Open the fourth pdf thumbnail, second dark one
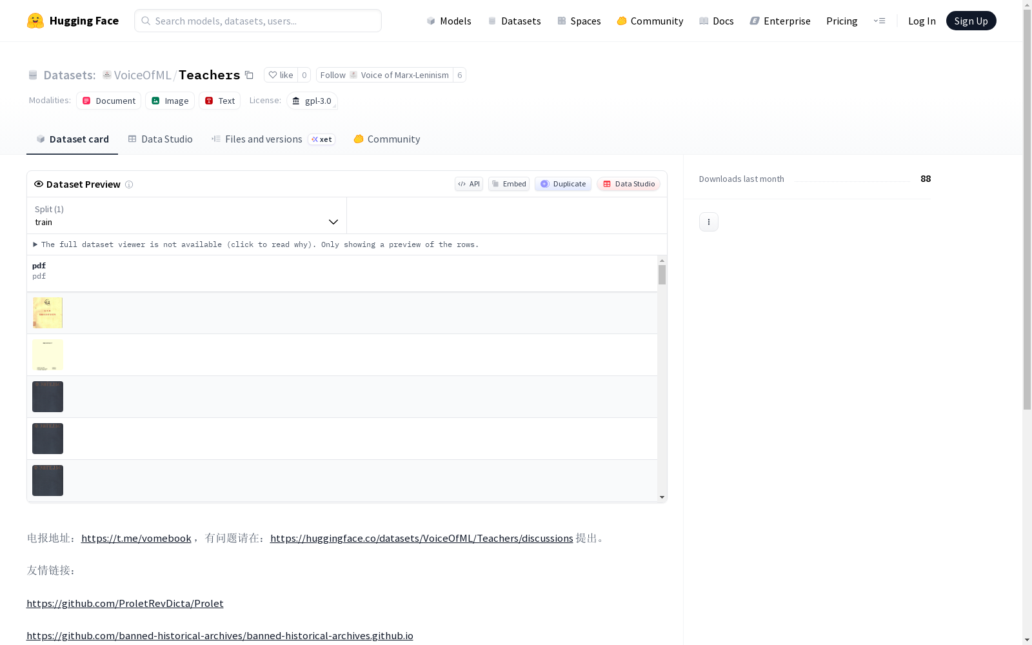This screenshot has height=645, width=1032. click(48, 439)
